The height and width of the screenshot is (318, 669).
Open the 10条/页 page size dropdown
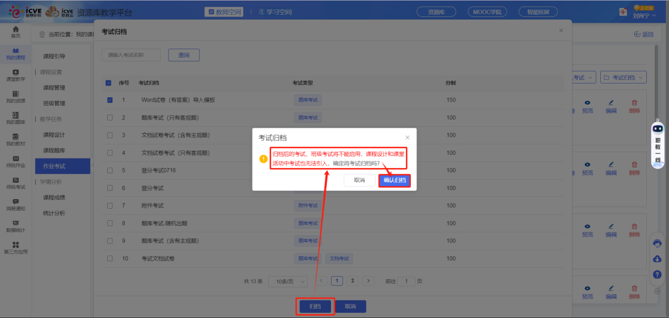pos(288,282)
